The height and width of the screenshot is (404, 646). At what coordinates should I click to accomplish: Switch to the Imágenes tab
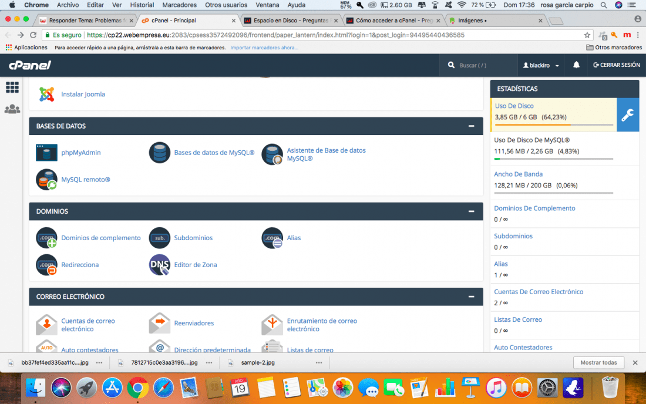[496, 20]
